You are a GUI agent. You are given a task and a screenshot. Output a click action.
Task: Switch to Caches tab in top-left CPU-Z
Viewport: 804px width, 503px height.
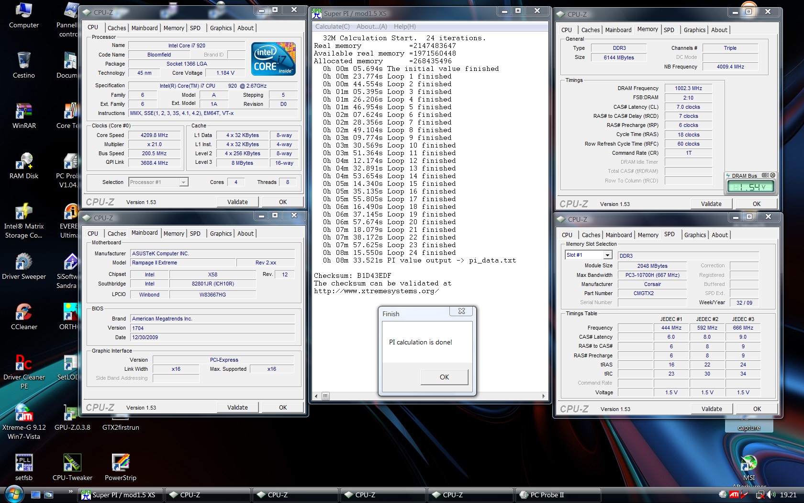click(117, 28)
